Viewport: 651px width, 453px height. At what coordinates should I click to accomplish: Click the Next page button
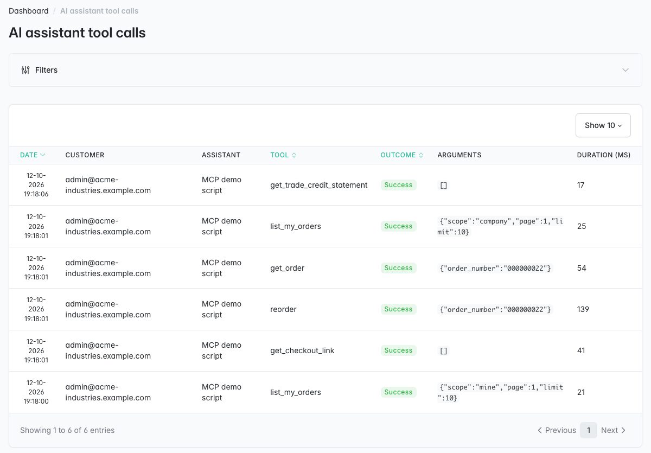coord(614,430)
